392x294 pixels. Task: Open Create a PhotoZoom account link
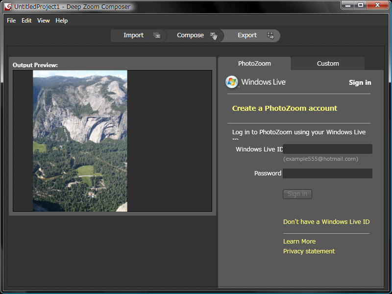285,108
